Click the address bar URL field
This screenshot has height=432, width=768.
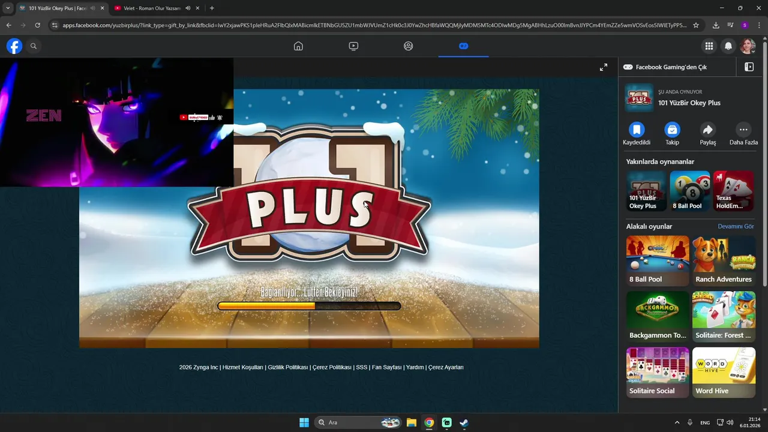click(374, 25)
